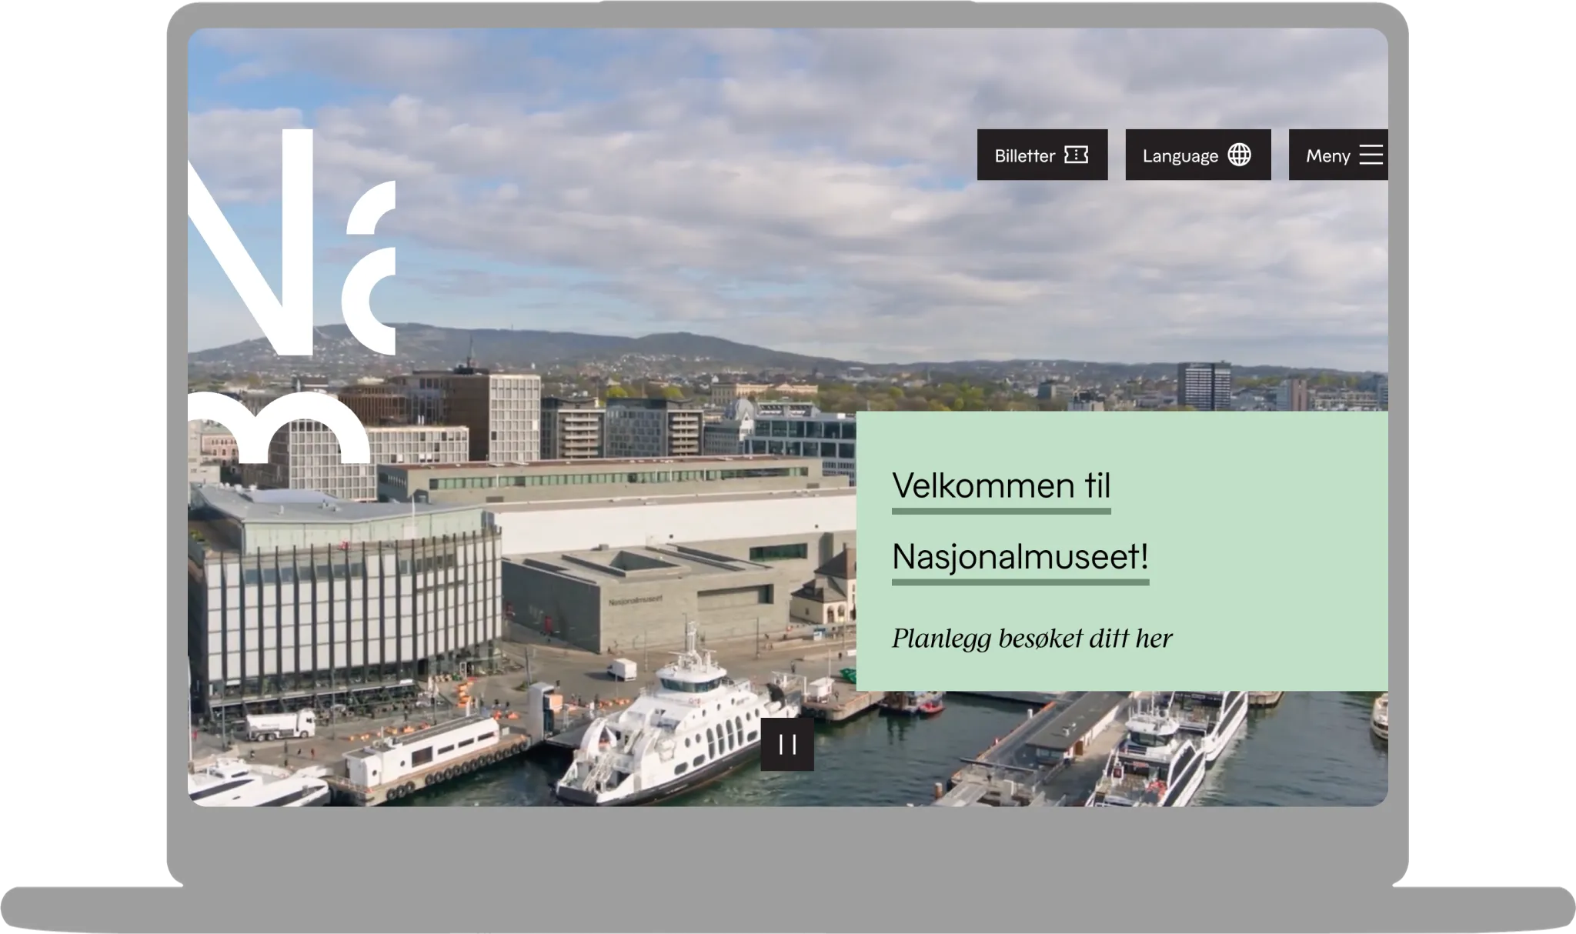Open the Meny hamburger menu

pyautogui.click(x=1338, y=155)
